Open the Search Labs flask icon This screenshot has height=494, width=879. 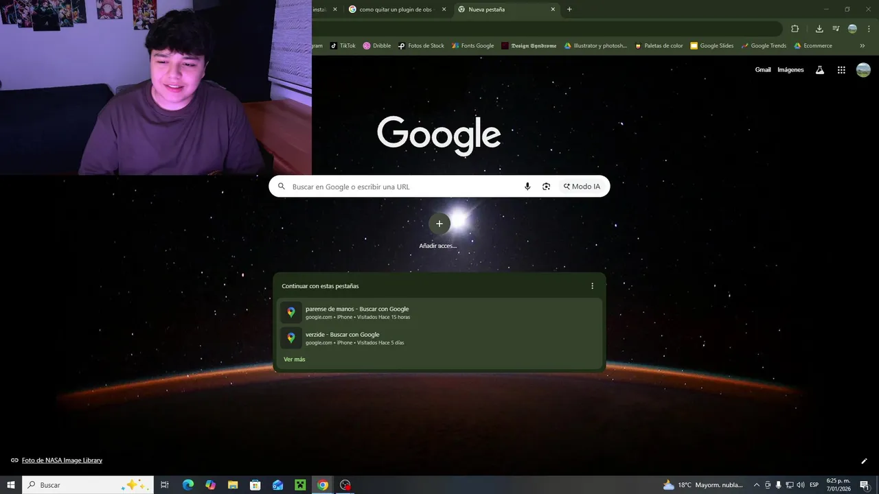point(819,70)
